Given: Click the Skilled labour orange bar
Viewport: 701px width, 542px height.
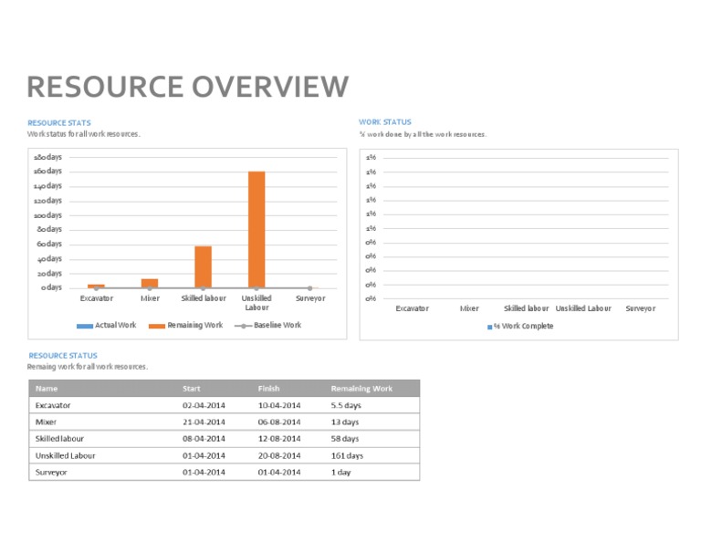Looking at the screenshot, I should tap(203, 267).
